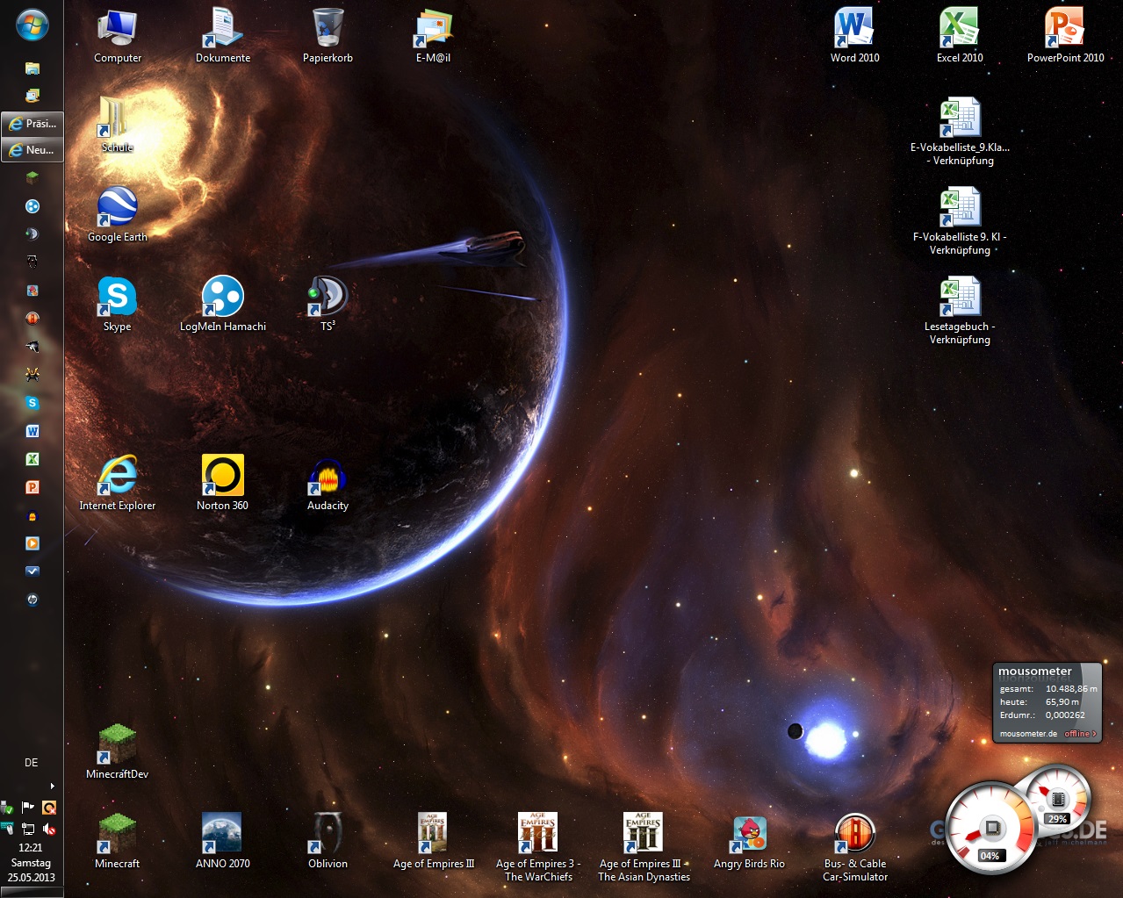This screenshot has height=898, width=1123.
Task: Launch ANNO 2070 from the desktop
Action: click(222, 837)
